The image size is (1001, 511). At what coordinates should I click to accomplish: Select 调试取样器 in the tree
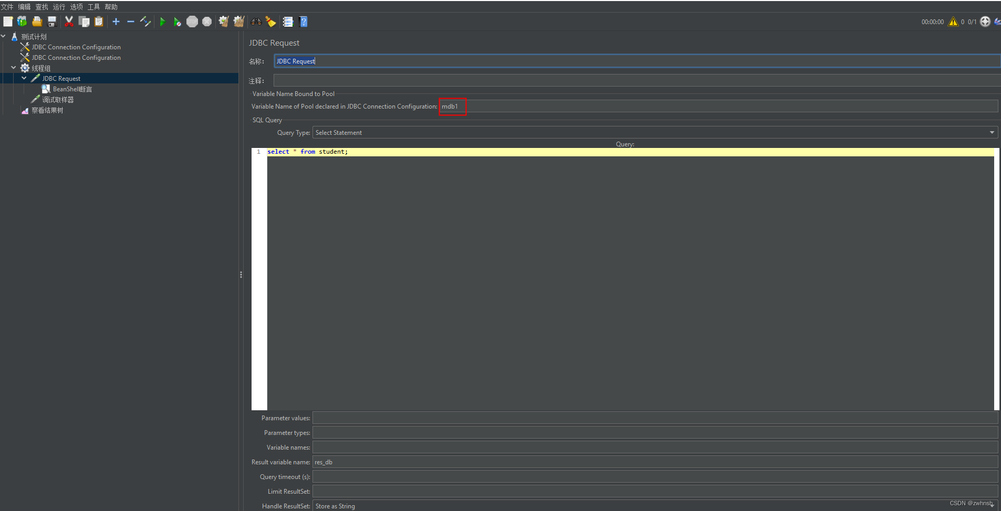(x=58, y=100)
